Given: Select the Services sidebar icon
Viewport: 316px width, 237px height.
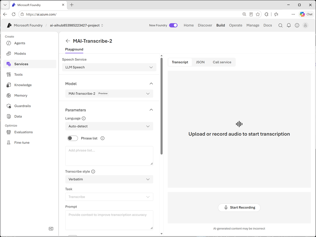Looking at the screenshot, I should point(9,64).
